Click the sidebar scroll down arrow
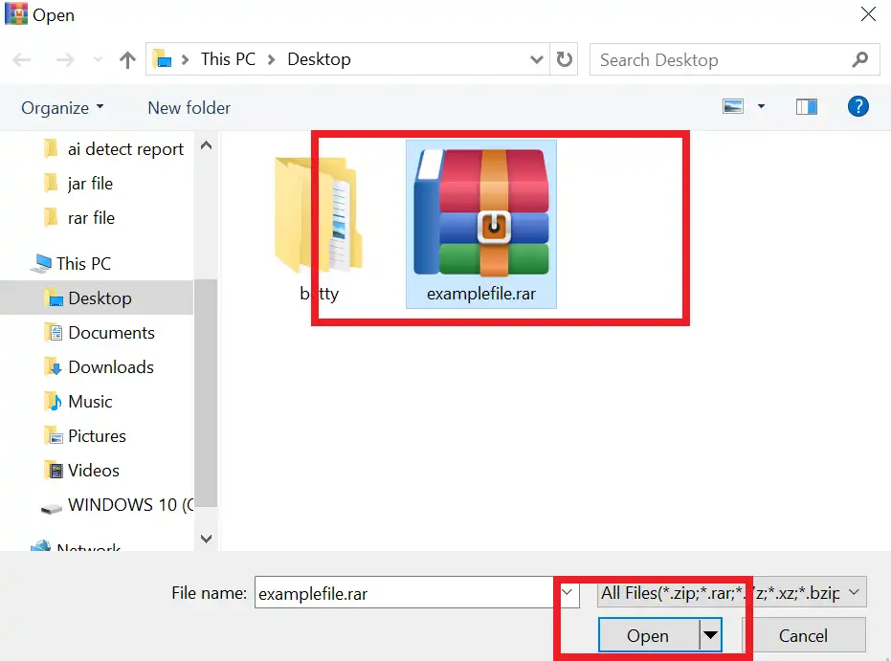This screenshot has width=891, height=661. click(x=207, y=538)
